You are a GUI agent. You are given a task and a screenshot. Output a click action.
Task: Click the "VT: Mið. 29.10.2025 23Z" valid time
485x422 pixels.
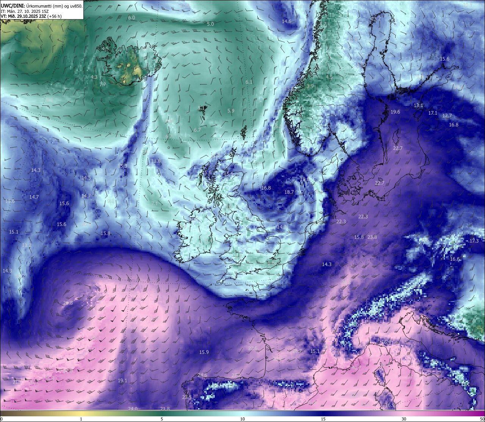(23, 16)
